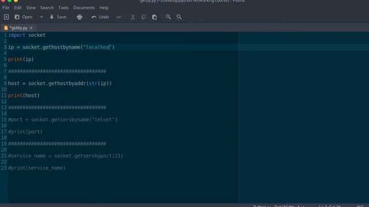Undo the last edit
Viewport: 369px width, 207px height.
[x=100, y=17]
